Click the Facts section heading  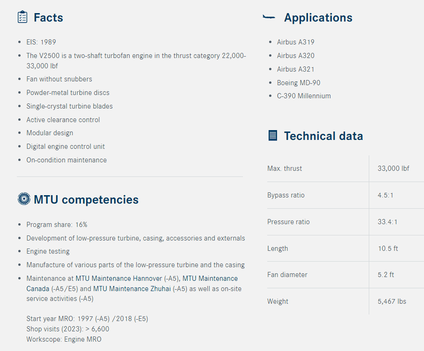coord(48,18)
